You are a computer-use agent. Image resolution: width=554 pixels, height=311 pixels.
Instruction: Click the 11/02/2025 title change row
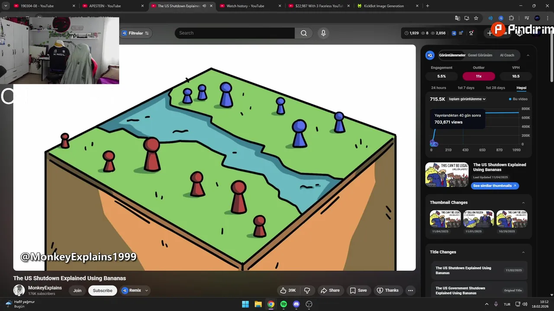point(479,270)
